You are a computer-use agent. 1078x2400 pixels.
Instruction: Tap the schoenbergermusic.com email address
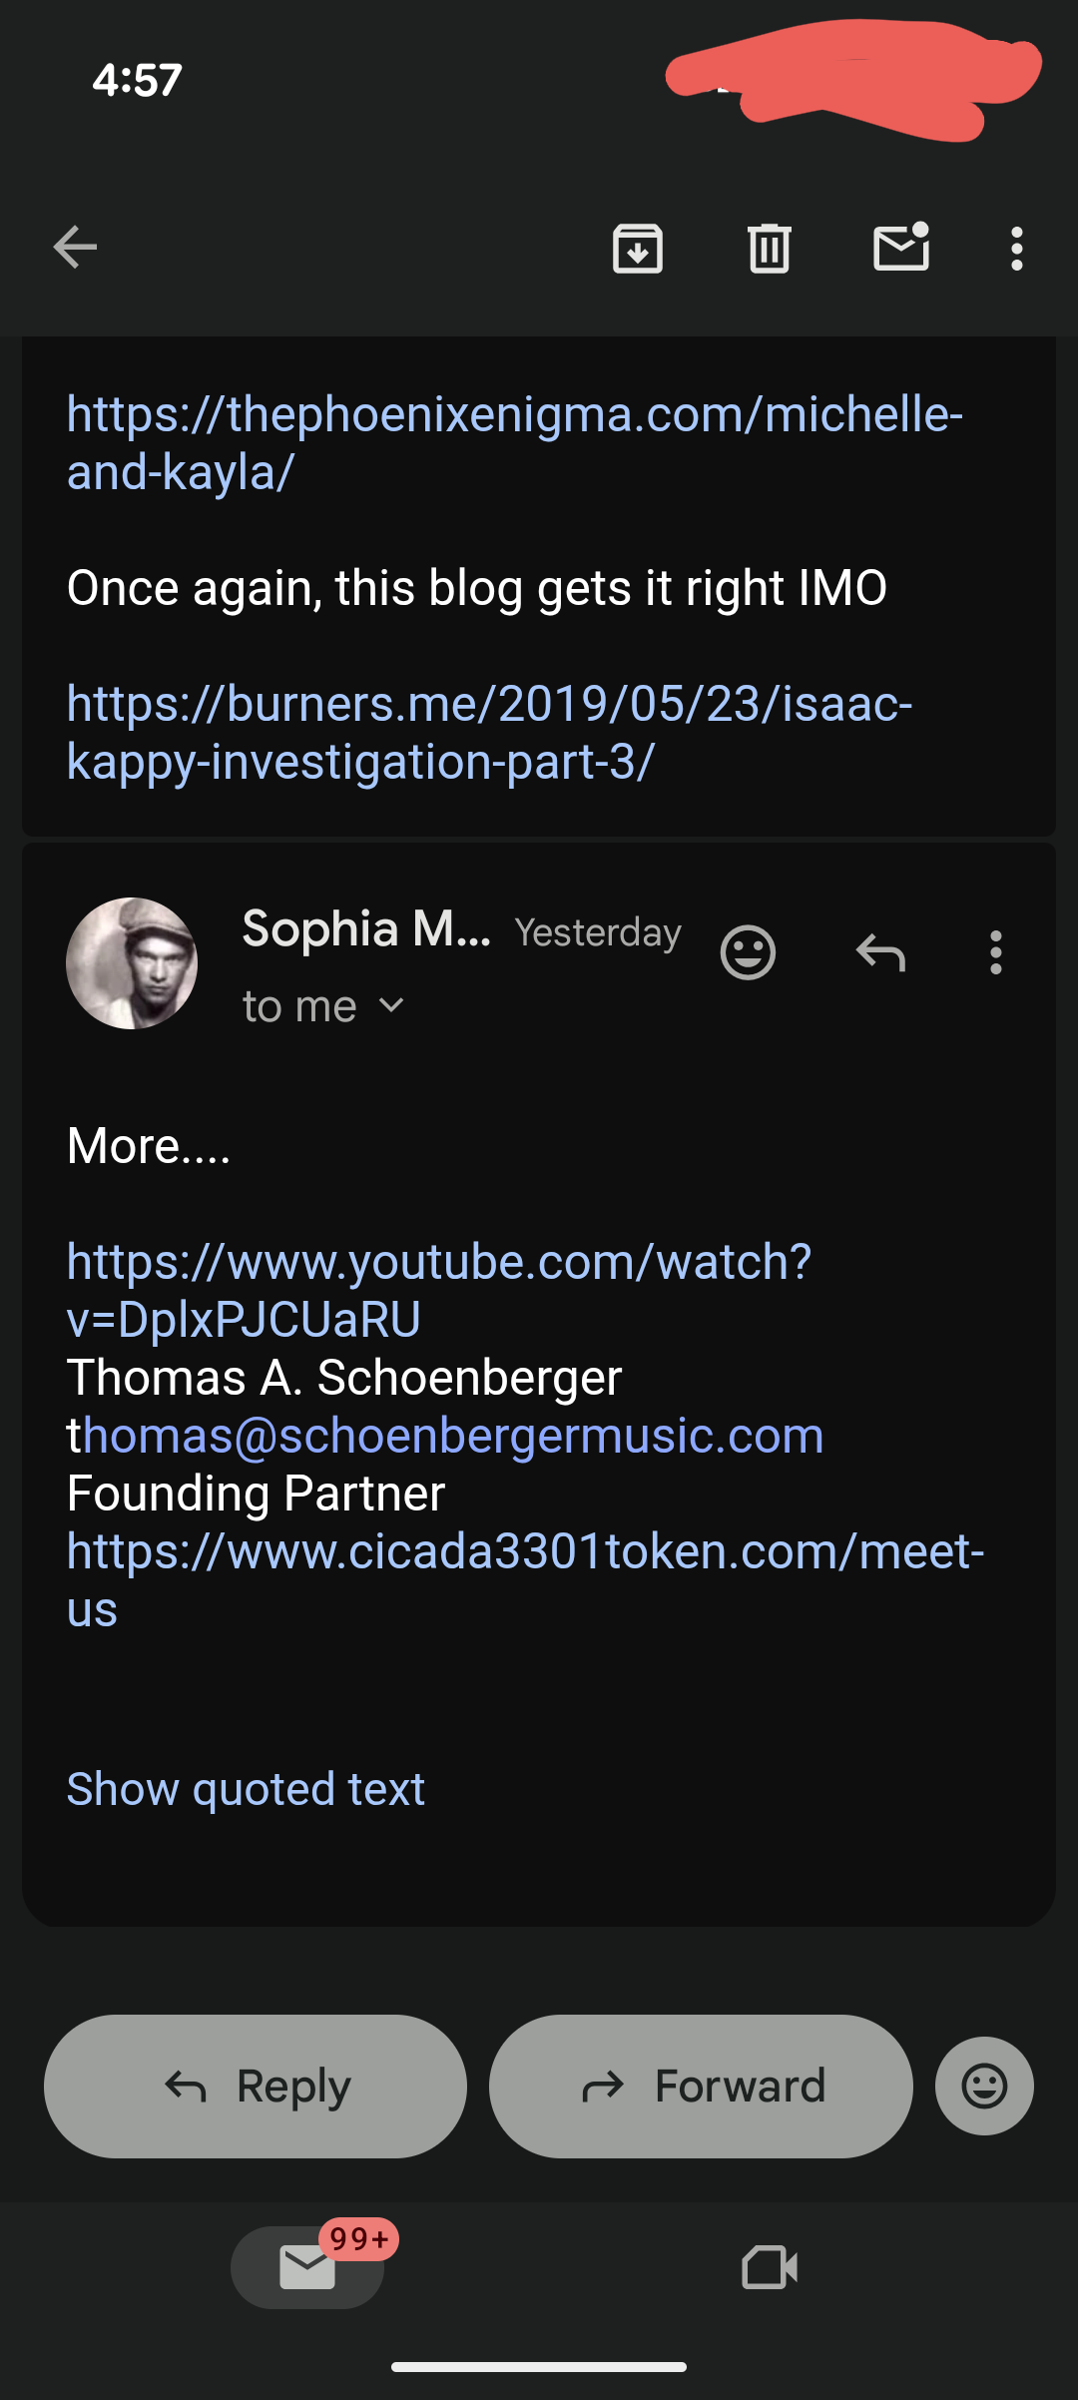(x=451, y=1436)
